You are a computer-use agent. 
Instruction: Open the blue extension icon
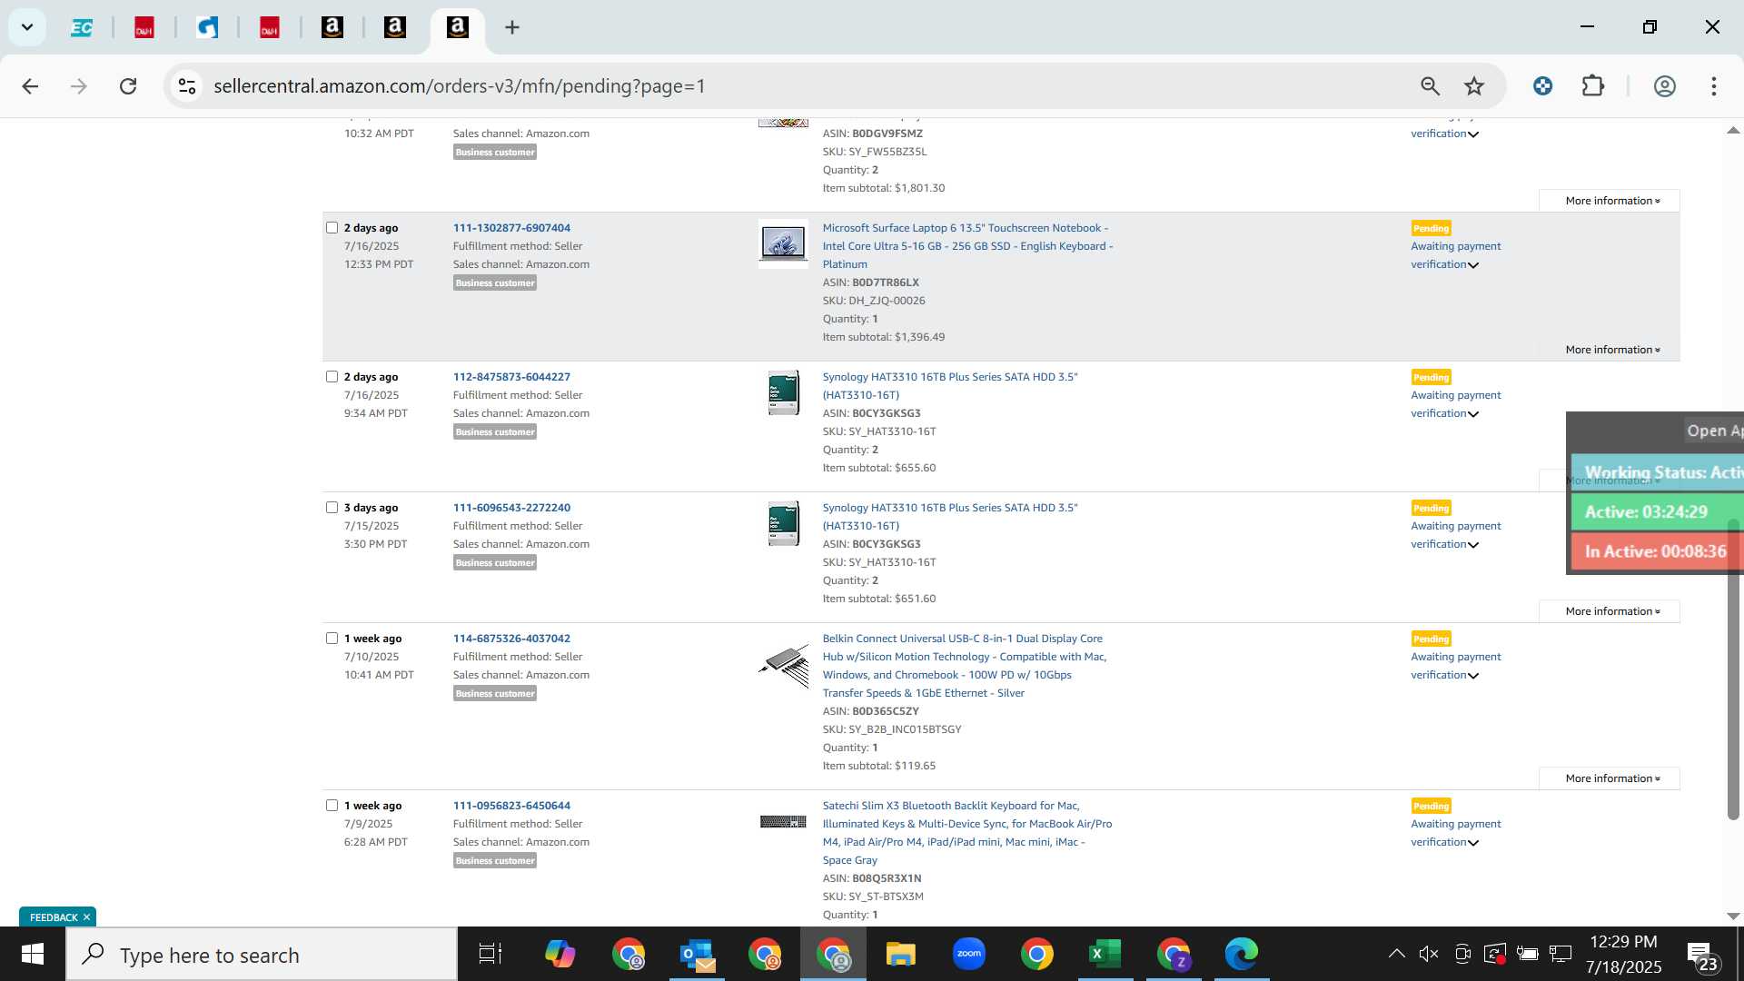1542,86
